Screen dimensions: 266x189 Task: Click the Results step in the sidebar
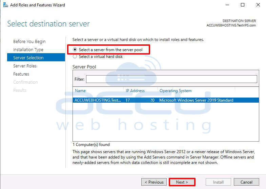point(20,90)
